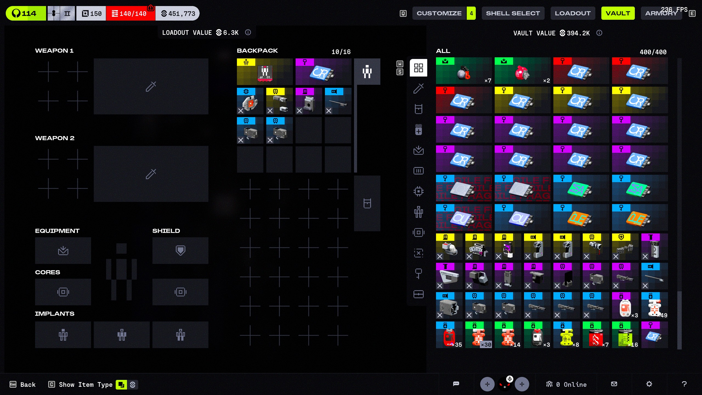Switch to the Loadout tab
Viewport: 702px width, 395px height.
pos(573,13)
